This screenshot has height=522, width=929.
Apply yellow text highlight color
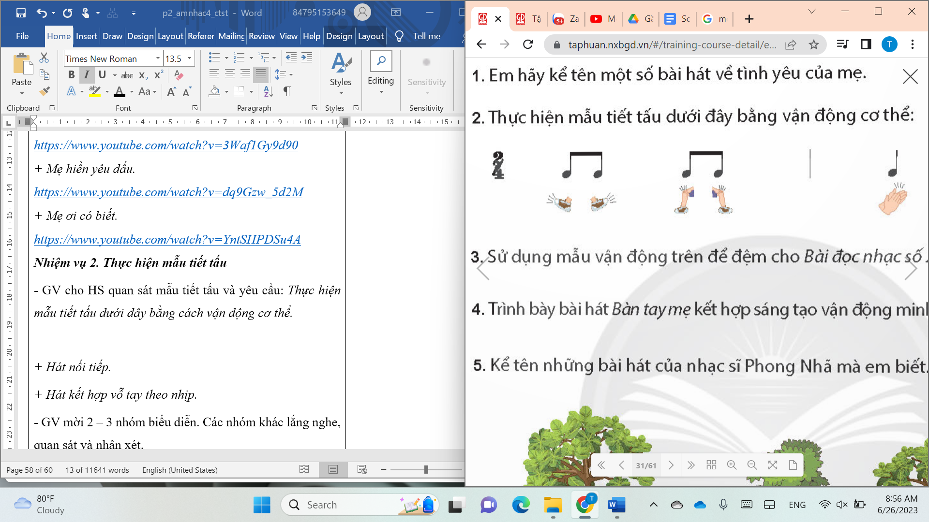(95, 91)
